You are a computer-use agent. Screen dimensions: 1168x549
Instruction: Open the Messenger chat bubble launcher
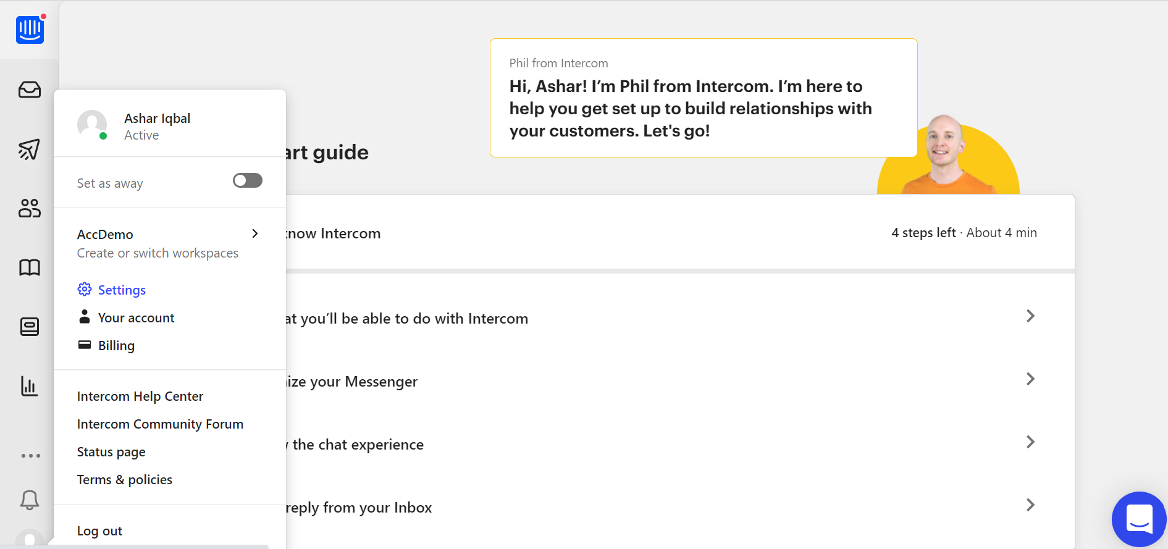[1139, 519]
